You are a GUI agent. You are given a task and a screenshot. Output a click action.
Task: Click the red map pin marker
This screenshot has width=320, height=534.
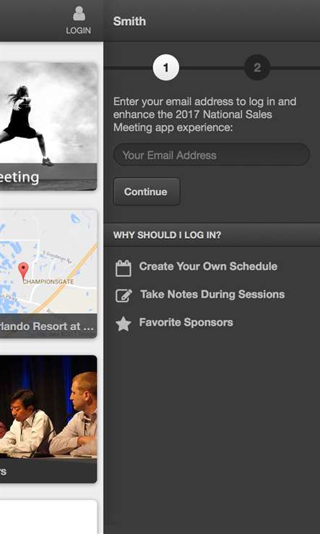click(23, 271)
